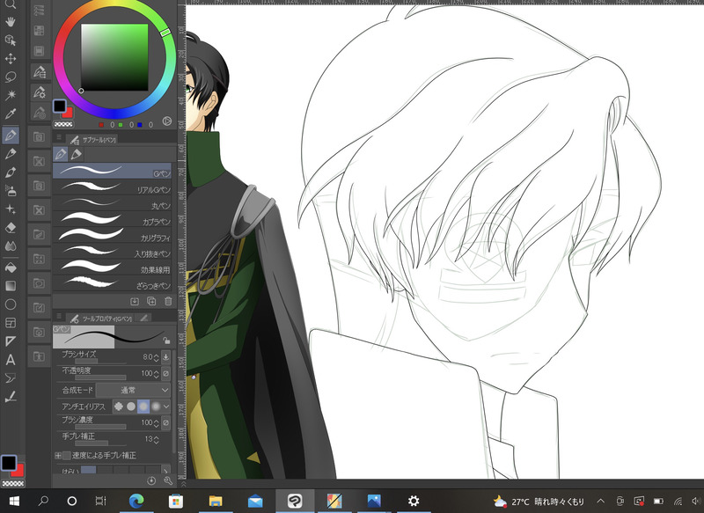This screenshot has width=704, height=513.
Task: Select the Eyedropper tool
Action: click(x=11, y=114)
